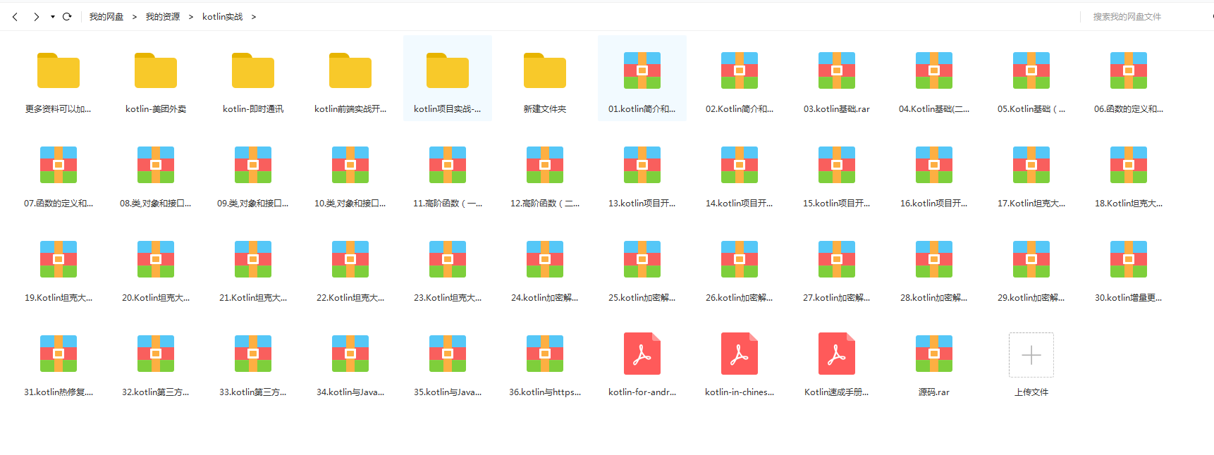Click the 23.Kotlin坦克大... file name
The width and height of the screenshot is (1214, 455).
[x=448, y=298]
